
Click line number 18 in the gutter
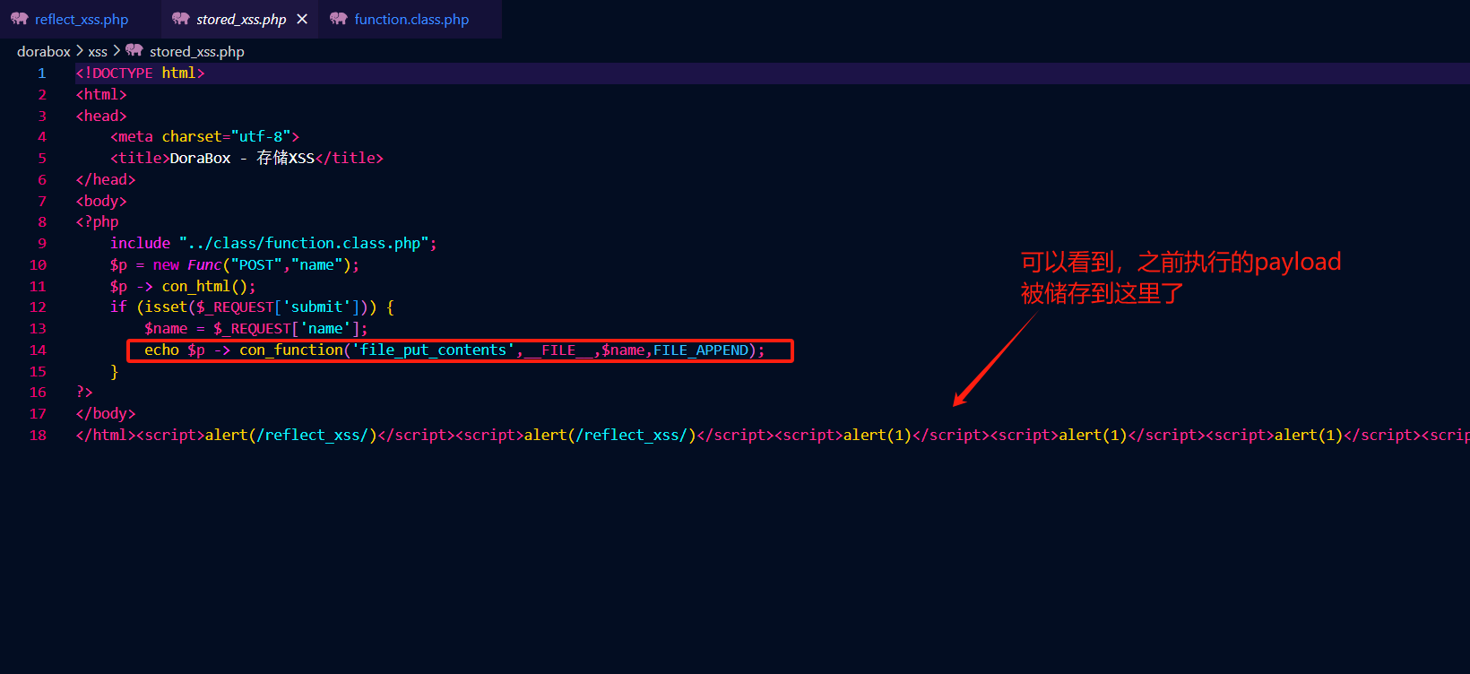(38, 436)
